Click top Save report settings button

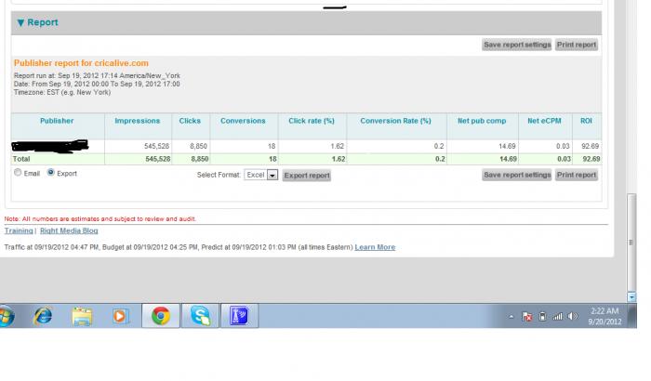pos(517,45)
